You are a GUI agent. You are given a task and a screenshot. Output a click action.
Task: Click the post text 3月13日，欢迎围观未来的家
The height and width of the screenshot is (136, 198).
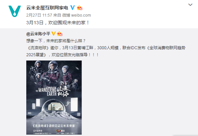tap(58, 23)
